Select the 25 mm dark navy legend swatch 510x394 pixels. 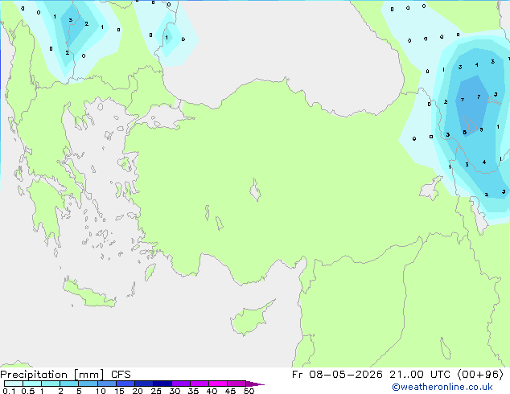[162, 384]
